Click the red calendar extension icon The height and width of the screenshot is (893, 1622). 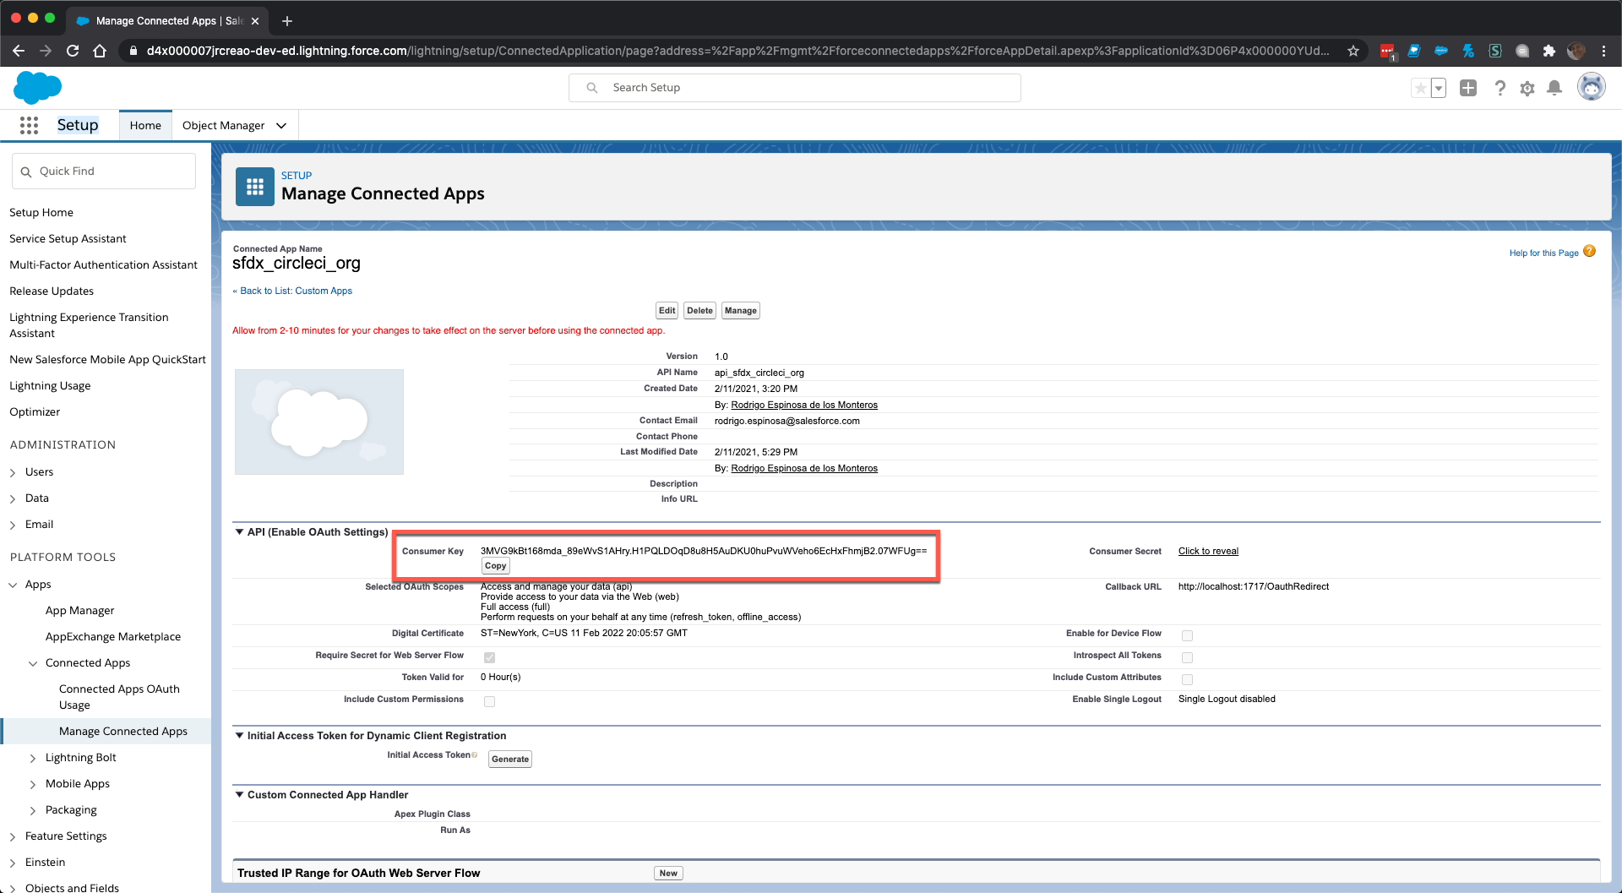(x=1387, y=52)
